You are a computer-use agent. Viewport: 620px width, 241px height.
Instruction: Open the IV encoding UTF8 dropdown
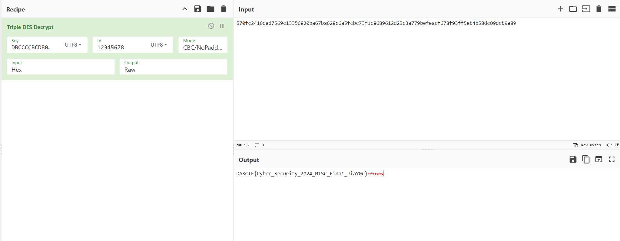tap(159, 45)
